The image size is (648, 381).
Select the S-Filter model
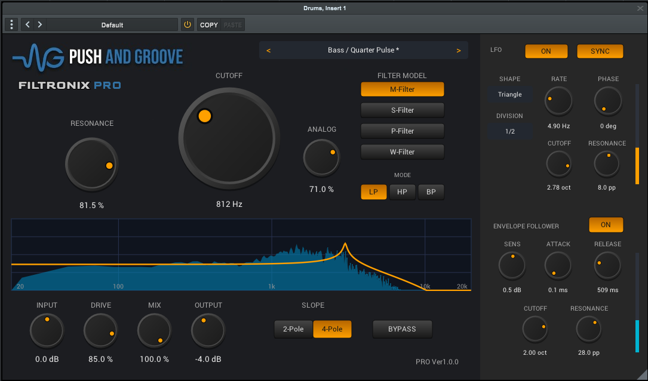(402, 110)
